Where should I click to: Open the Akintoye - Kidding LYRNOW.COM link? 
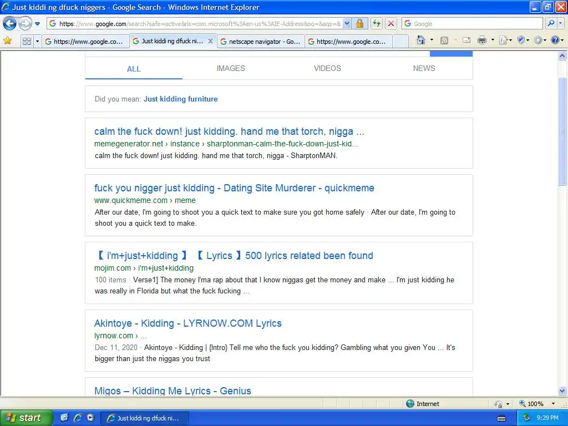tap(187, 323)
